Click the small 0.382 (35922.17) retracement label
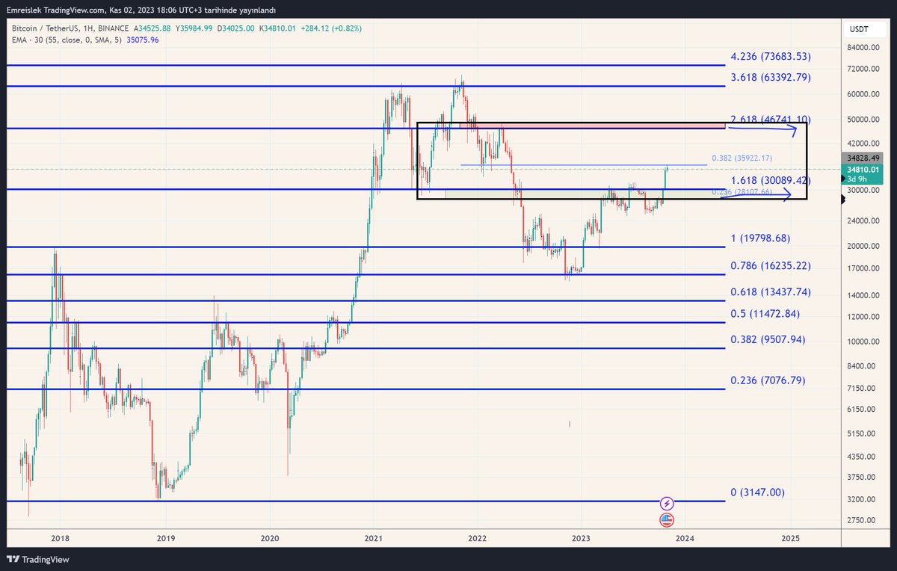Viewport: 897px width, 571px height. [742, 158]
